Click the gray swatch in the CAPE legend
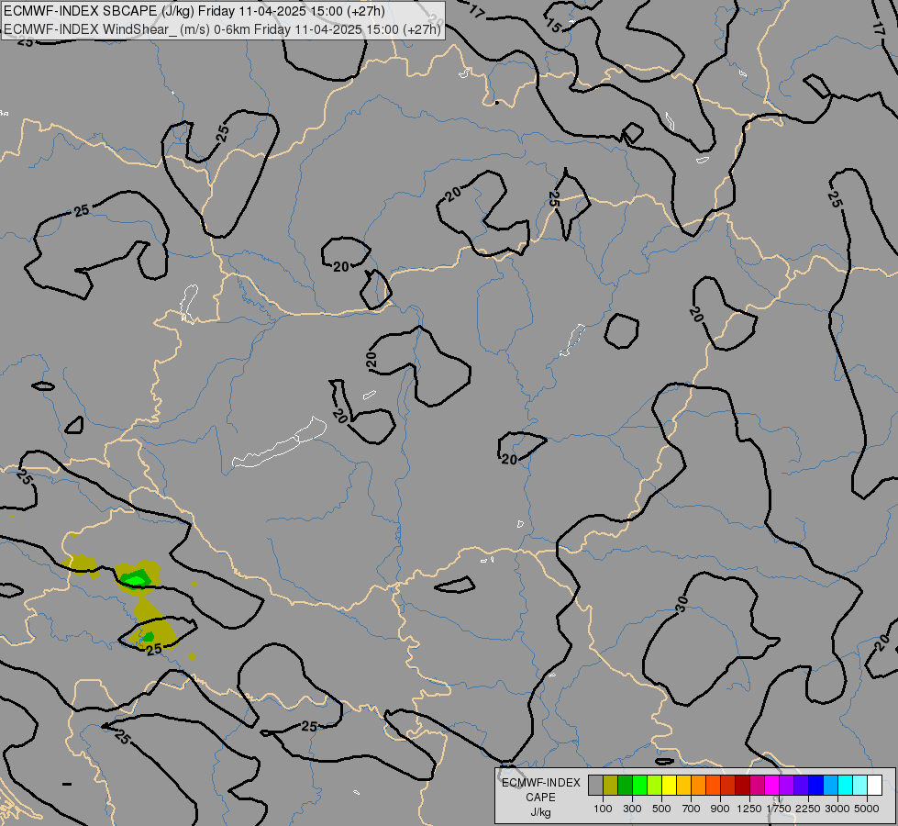The image size is (898, 826). click(x=595, y=785)
